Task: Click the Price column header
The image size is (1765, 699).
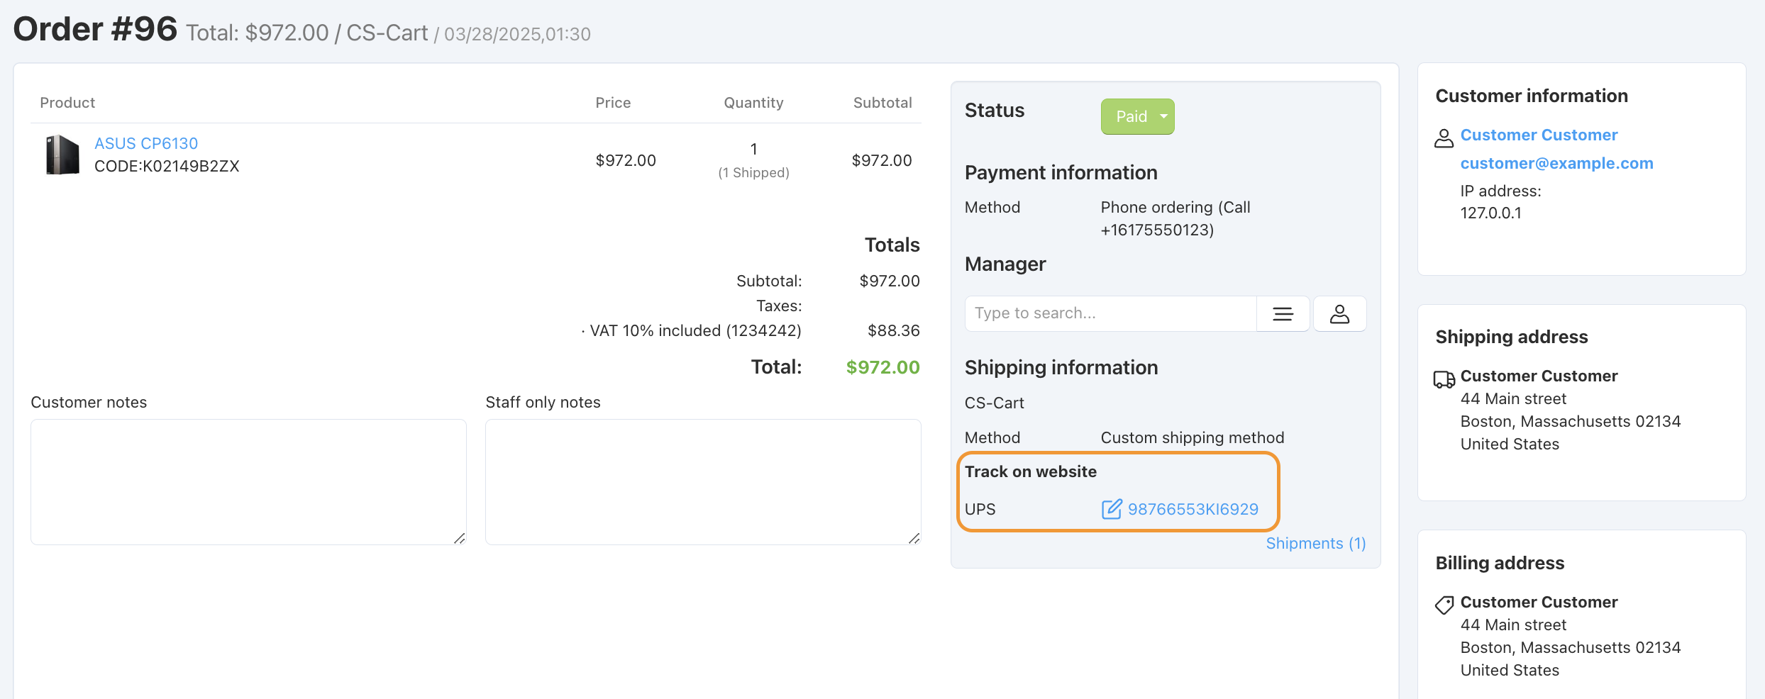Action: click(613, 103)
